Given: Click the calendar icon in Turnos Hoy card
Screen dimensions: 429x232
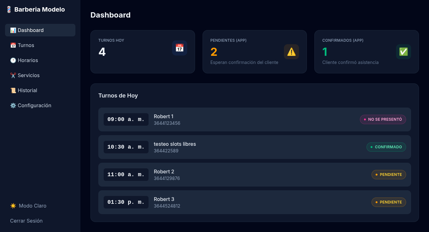Looking at the screenshot, I should [179, 48].
